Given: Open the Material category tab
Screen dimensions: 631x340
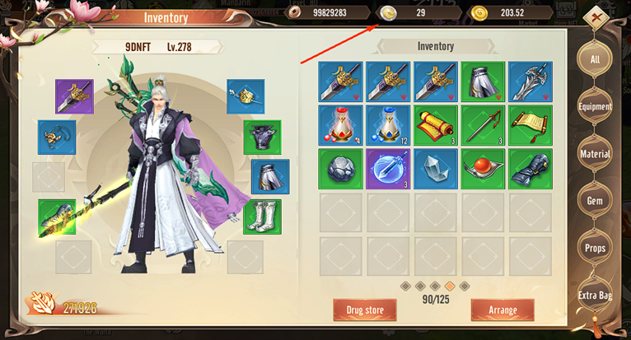Looking at the screenshot, I should [595, 154].
